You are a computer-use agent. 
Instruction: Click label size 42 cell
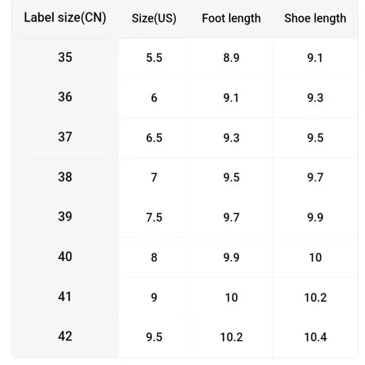pos(65,337)
